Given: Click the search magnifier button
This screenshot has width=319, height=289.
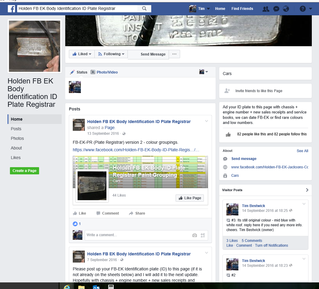Looking at the screenshot, I should (x=144, y=9).
